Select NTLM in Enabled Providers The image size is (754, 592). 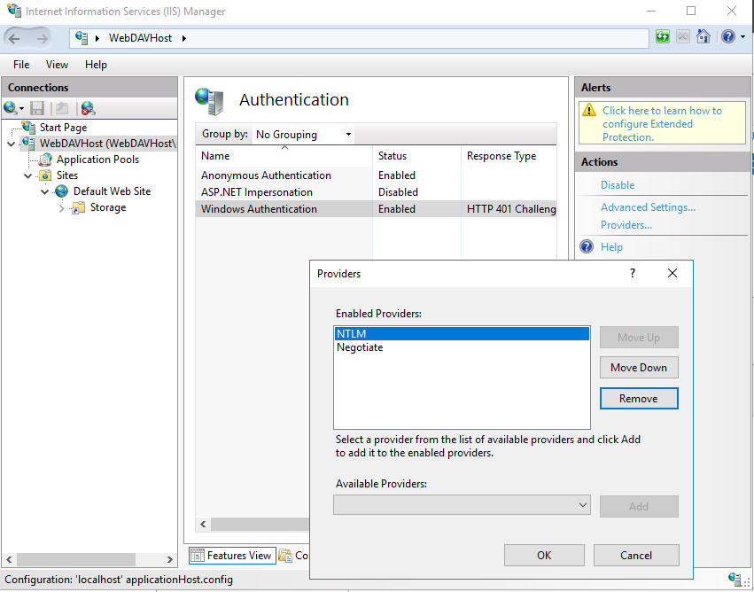click(x=462, y=334)
